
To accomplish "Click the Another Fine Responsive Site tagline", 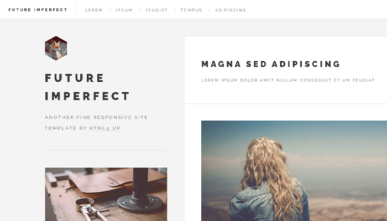I will (96, 117).
